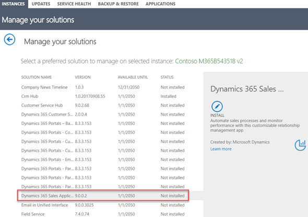The height and width of the screenshot is (217, 308).
Task: Open the Updates tab
Action: click(41, 4)
